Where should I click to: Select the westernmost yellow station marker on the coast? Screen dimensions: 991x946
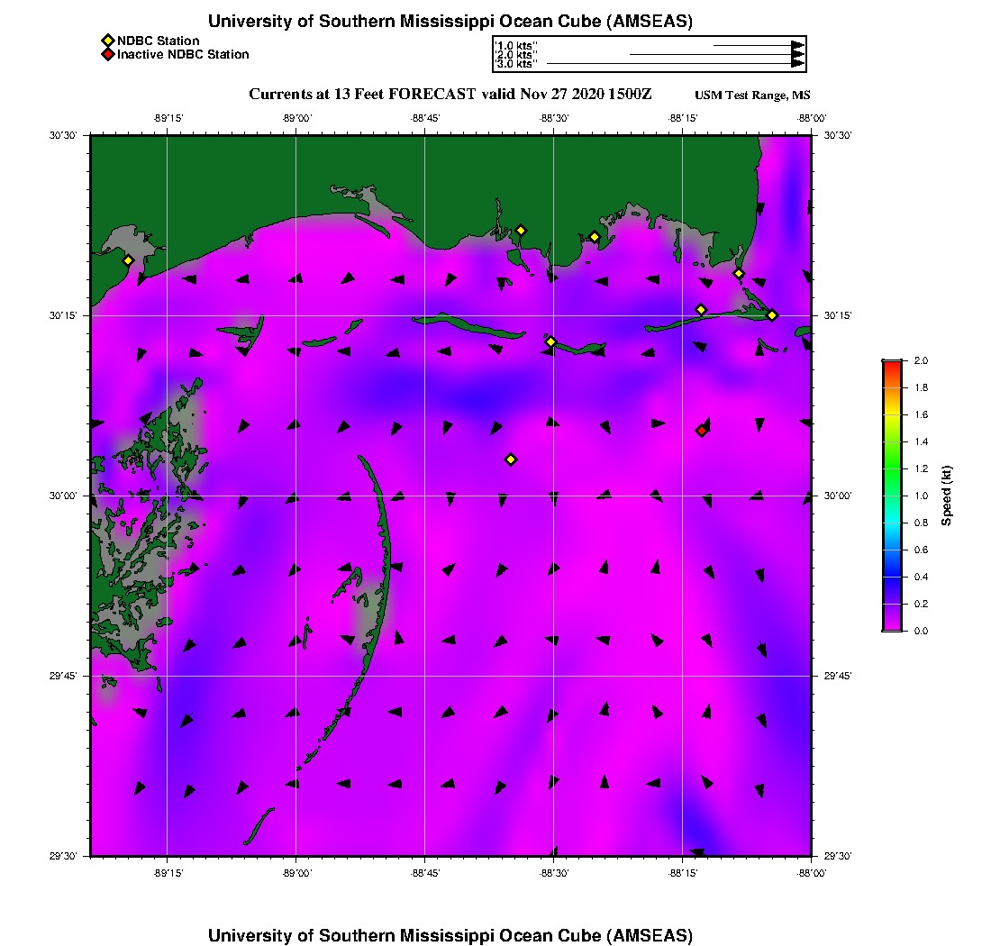128,260
